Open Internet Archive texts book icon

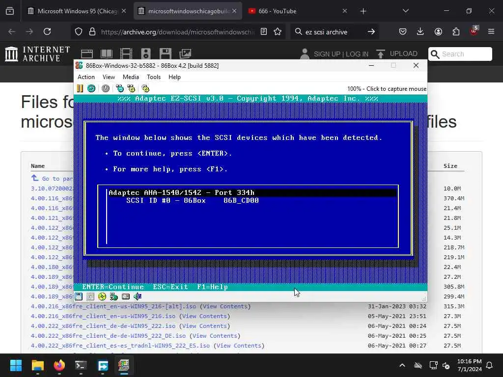(x=106, y=54)
